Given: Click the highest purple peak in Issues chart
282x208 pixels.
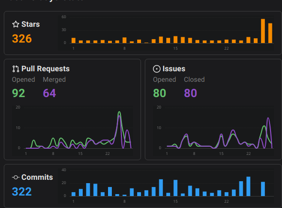Looking at the screenshot, I should point(268,119).
